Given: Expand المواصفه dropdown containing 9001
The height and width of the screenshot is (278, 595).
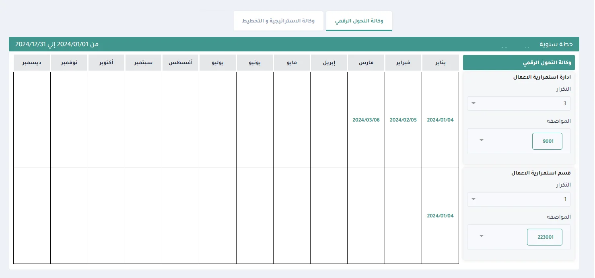Looking at the screenshot, I should [x=482, y=140].
